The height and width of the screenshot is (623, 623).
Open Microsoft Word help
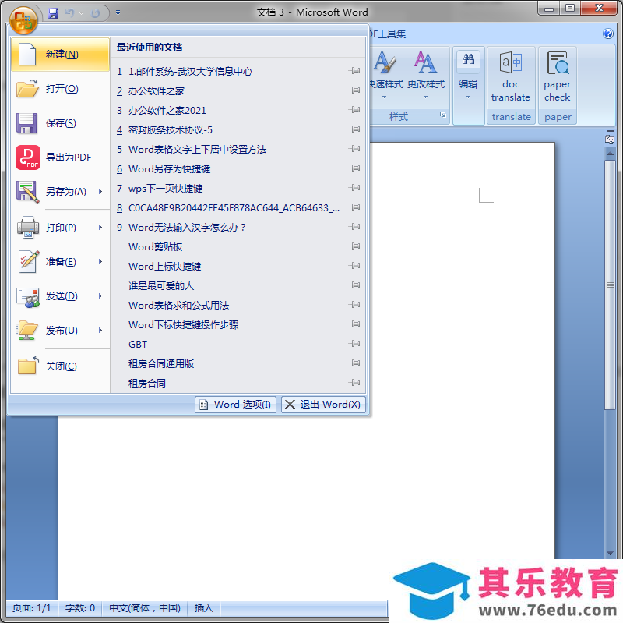(608, 34)
